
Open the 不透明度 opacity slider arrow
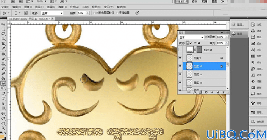226,37
